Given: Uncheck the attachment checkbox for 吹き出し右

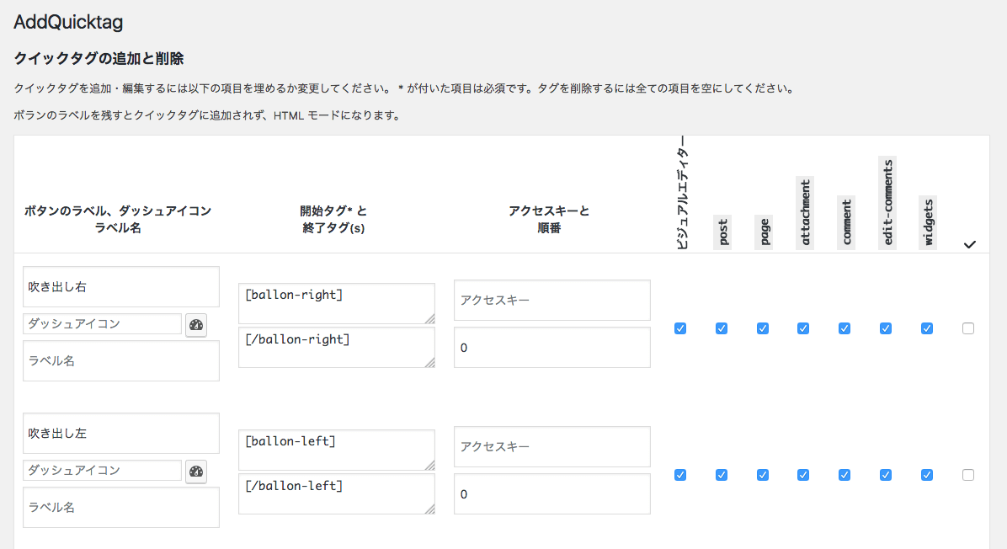Looking at the screenshot, I should pos(803,328).
